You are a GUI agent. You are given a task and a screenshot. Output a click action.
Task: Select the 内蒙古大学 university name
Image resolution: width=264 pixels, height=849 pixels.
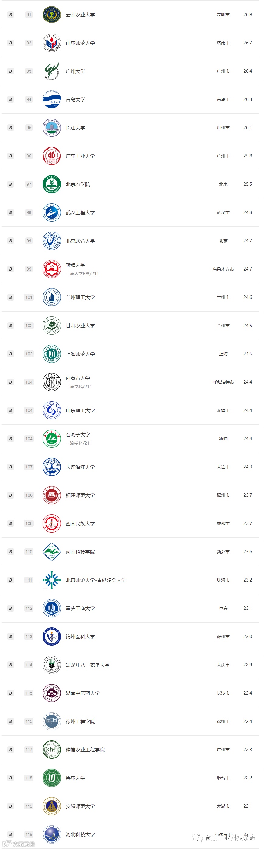click(78, 378)
